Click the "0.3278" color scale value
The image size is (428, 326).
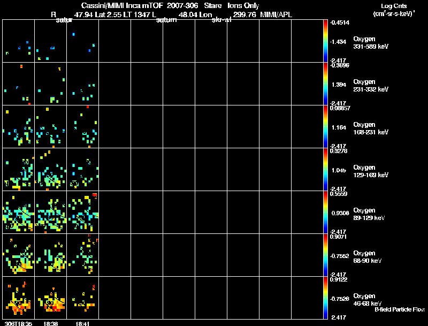[339, 151]
